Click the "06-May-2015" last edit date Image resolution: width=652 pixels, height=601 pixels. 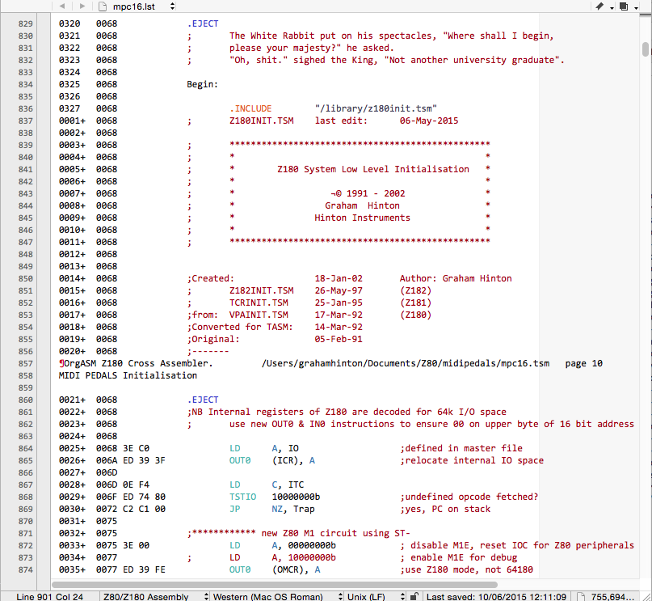click(429, 121)
